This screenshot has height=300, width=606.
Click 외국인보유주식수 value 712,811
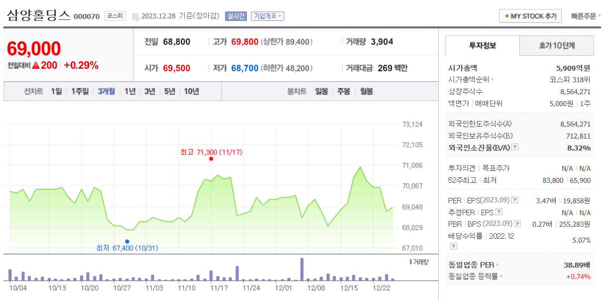[579, 136]
